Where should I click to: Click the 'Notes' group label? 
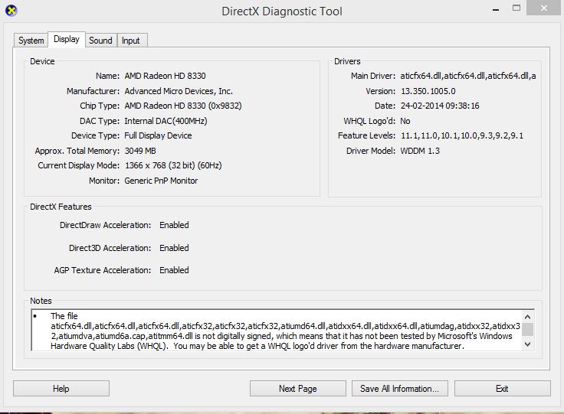(41, 301)
